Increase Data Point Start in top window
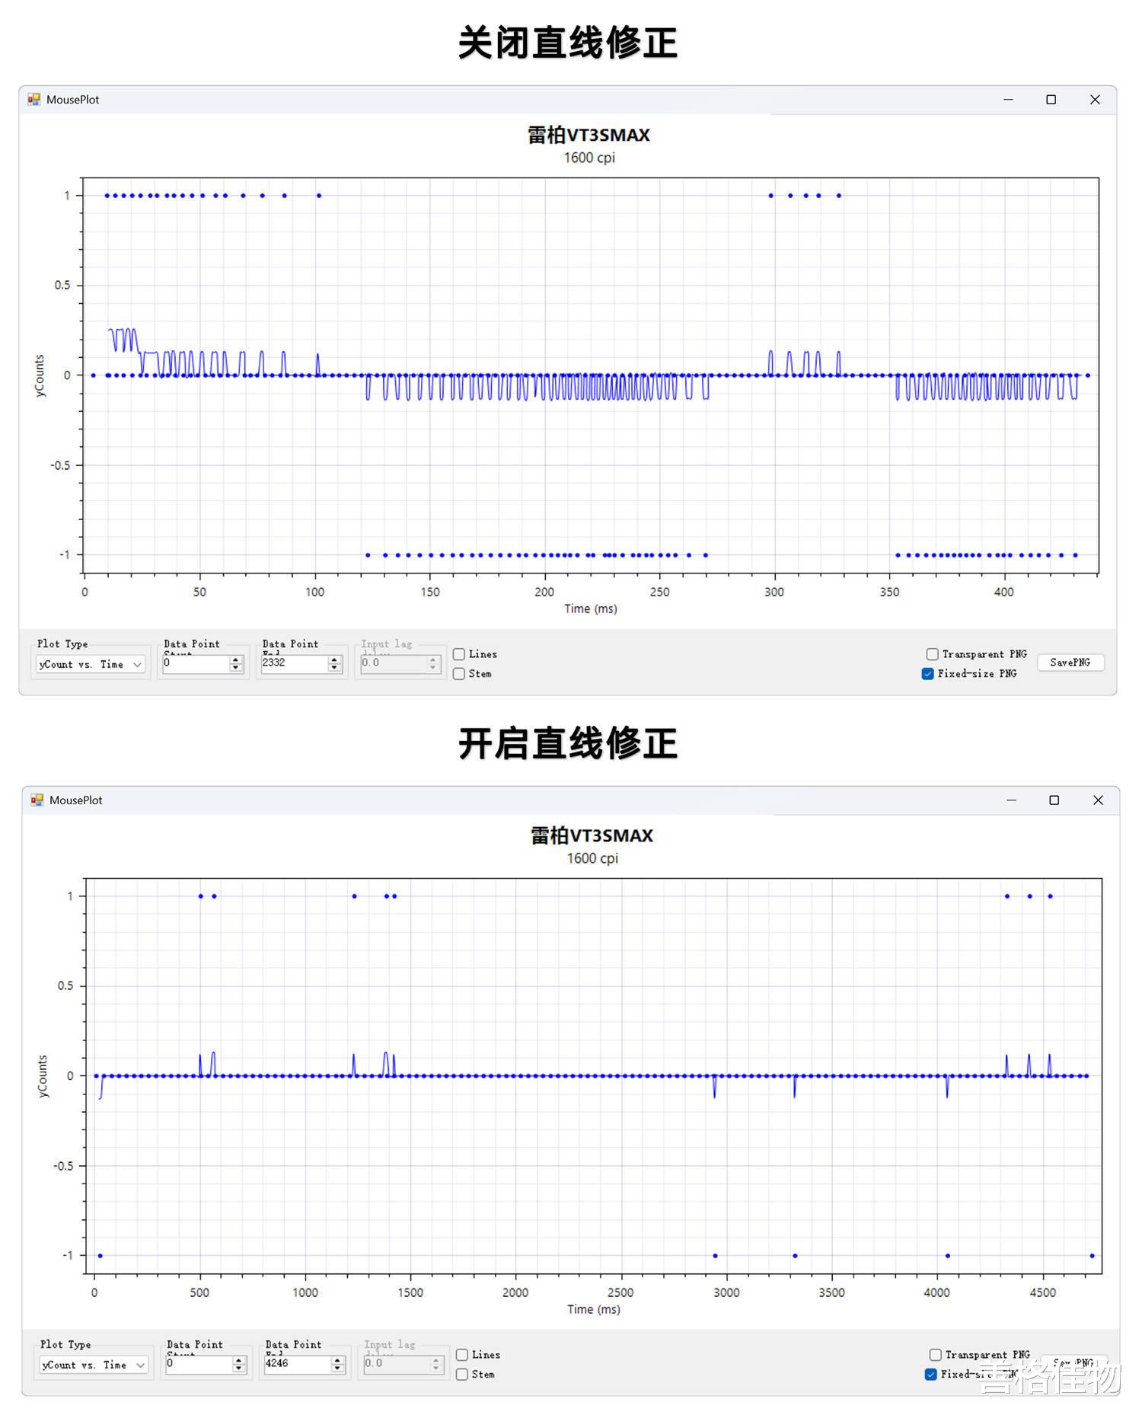1142x1418 pixels. 236,659
